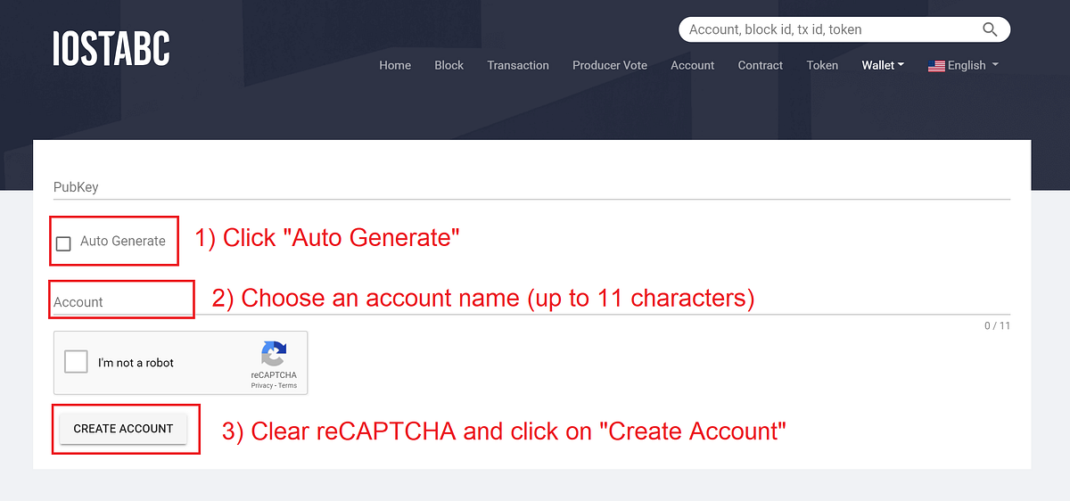Check the I'm not a robot box
This screenshot has height=501, width=1070.
point(77,362)
